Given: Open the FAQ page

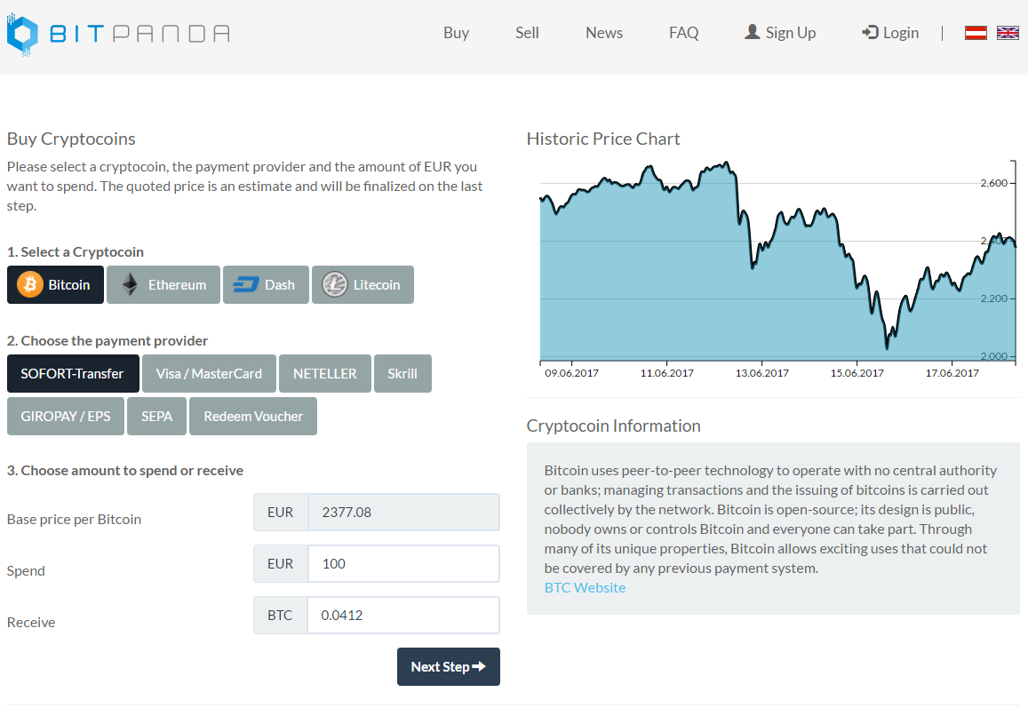Looking at the screenshot, I should tap(684, 33).
